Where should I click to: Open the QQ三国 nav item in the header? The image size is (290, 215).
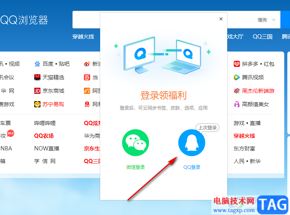[262, 37]
